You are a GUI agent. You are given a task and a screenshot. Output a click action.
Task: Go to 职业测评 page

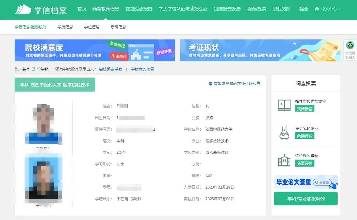click(282, 9)
